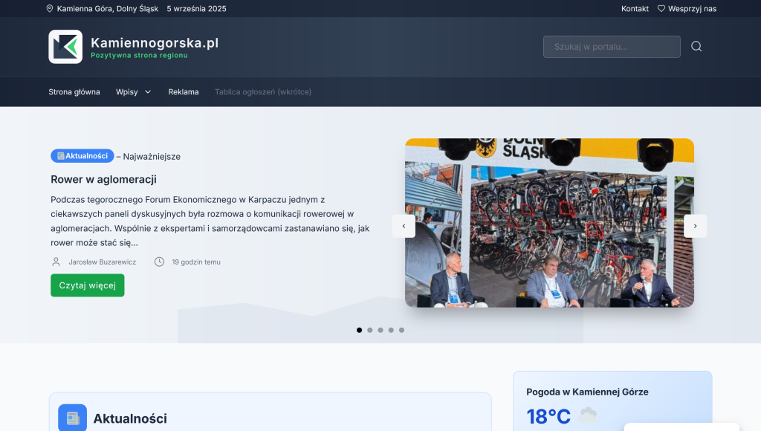Viewport: 761px width, 431px height.
Task: Open the Rower w aglomeracji headline
Action: pos(103,179)
